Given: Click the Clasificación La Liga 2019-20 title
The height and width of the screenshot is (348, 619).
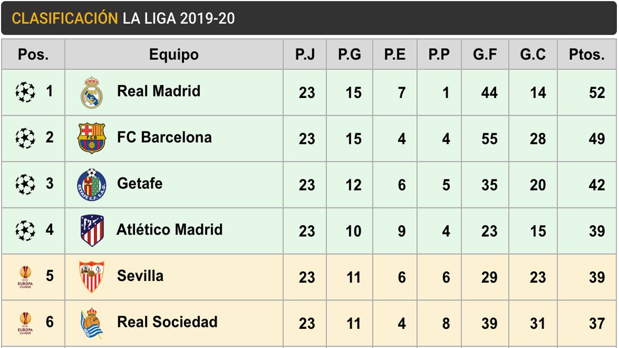Looking at the screenshot, I should [123, 19].
